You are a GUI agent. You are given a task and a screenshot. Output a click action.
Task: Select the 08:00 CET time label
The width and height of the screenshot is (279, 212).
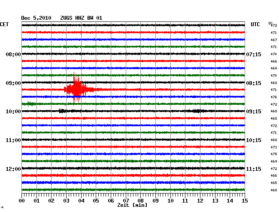pos(13,54)
